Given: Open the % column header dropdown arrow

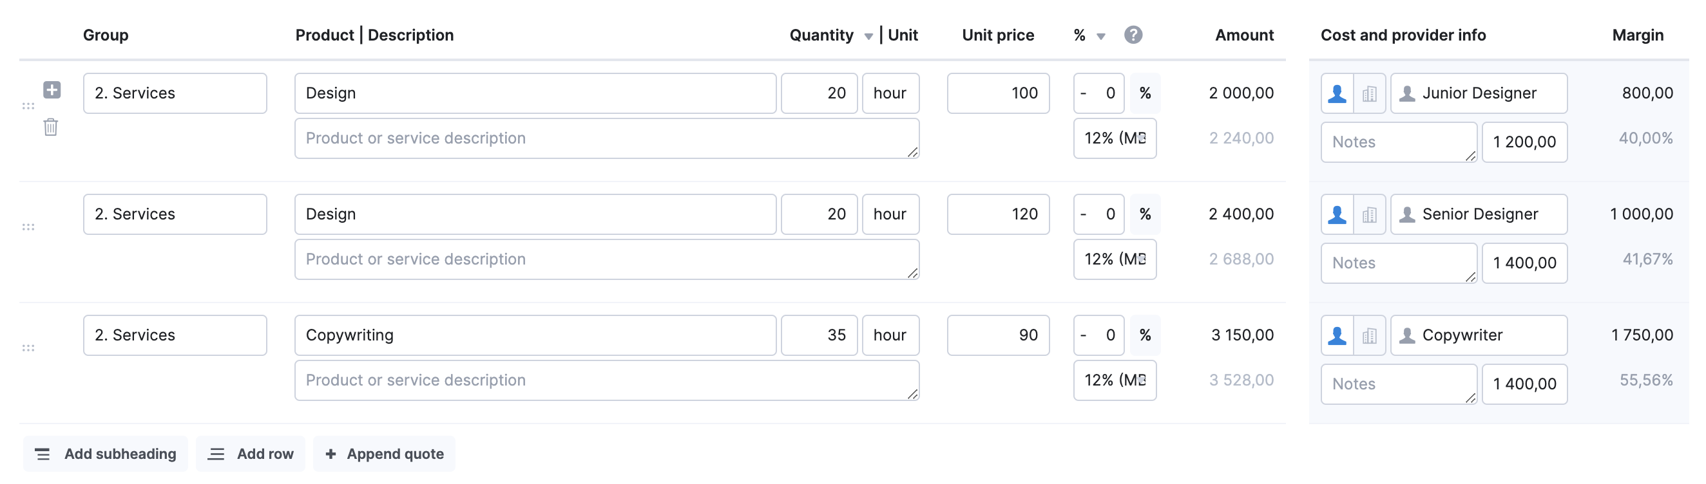Looking at the screenshot, I should [1100, 37].
